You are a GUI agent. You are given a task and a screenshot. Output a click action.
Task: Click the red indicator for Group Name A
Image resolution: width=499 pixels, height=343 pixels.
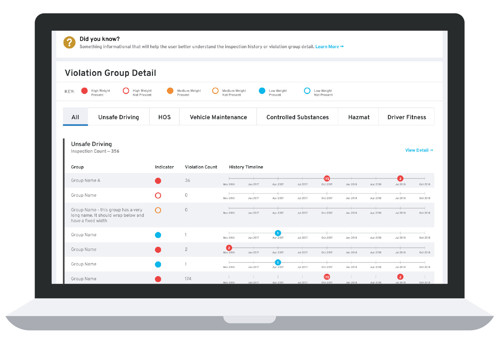(x=158, y=181)
